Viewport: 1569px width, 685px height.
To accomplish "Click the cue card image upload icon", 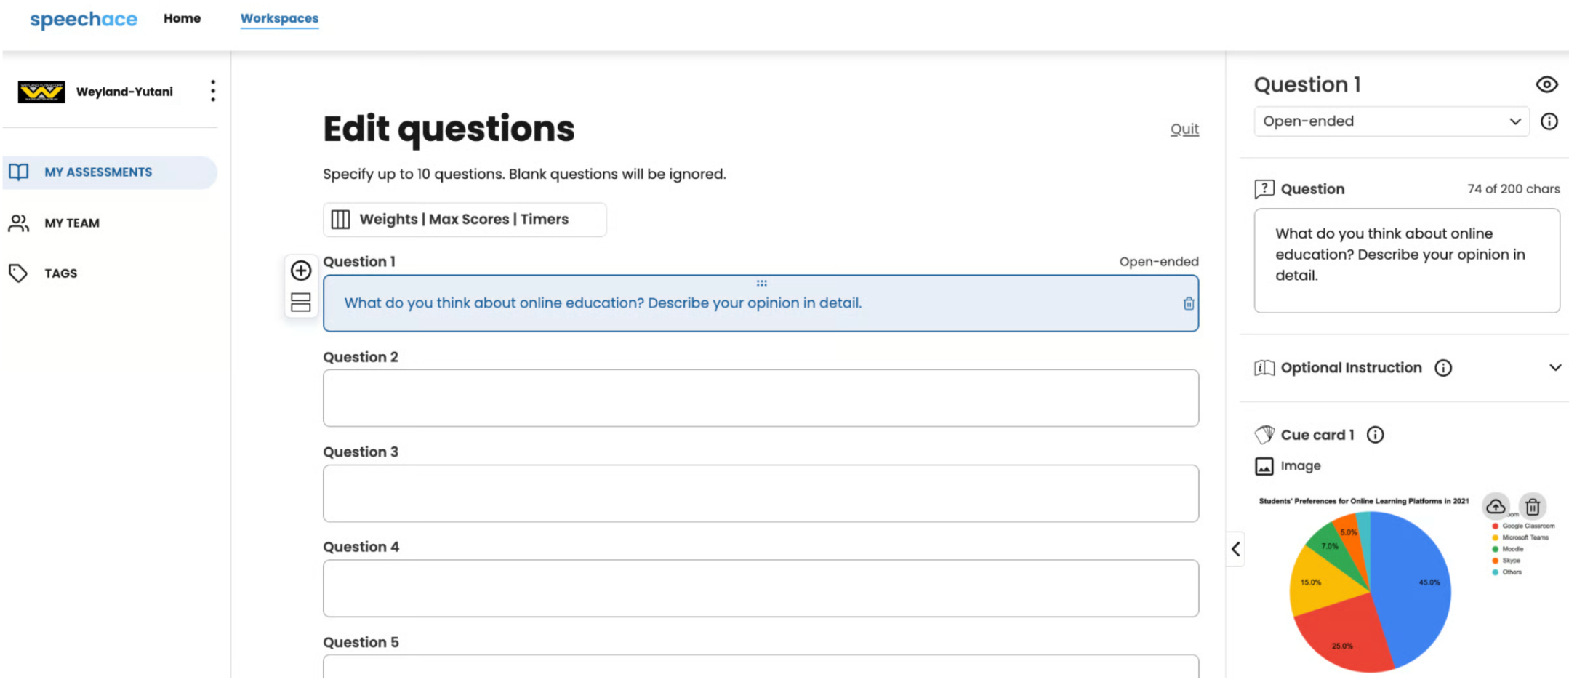I will coord(1495,506).
